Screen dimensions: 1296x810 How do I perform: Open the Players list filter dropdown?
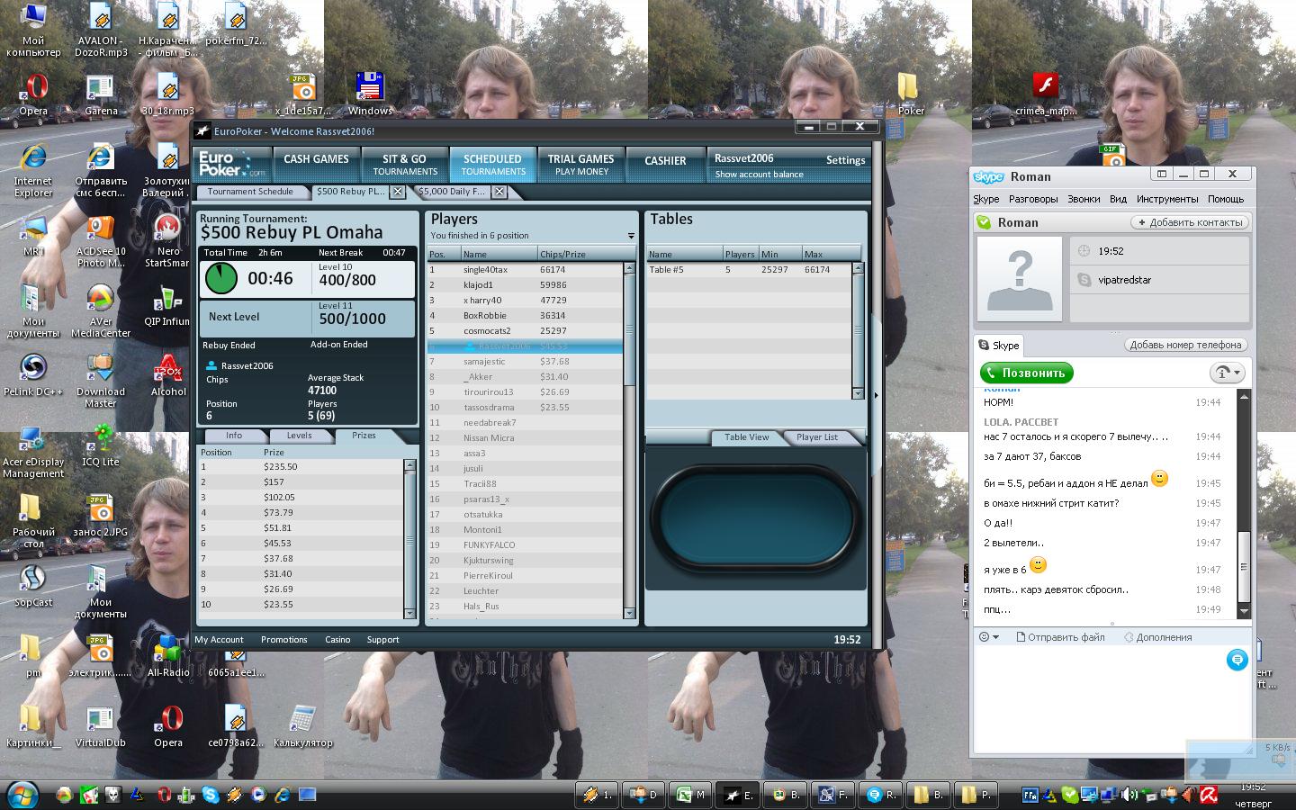pyautogui.click(x=630, y=236)
